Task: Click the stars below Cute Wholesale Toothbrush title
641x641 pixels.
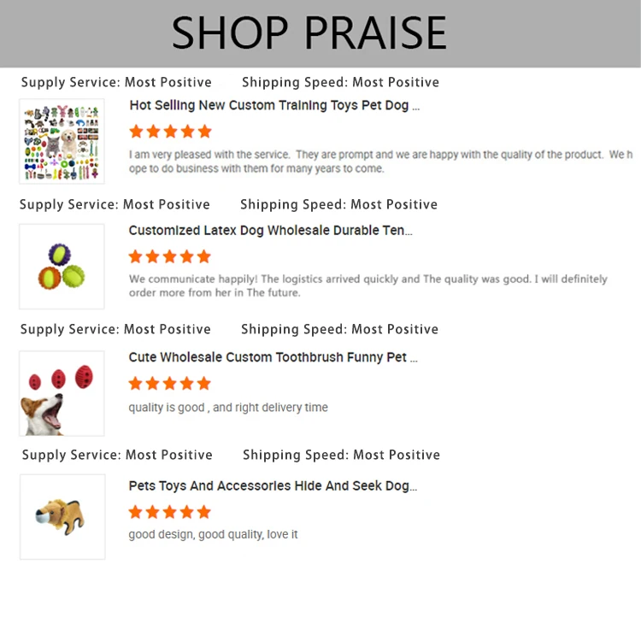Action: pyautogui.click(x=169, y=383)
